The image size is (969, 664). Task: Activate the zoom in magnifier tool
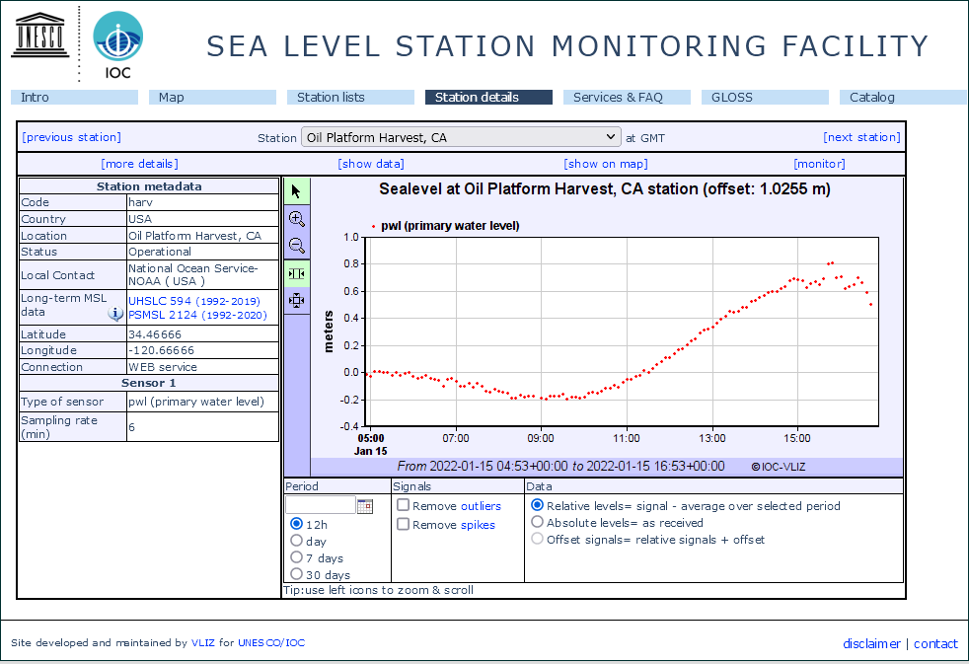click(297, 219)
